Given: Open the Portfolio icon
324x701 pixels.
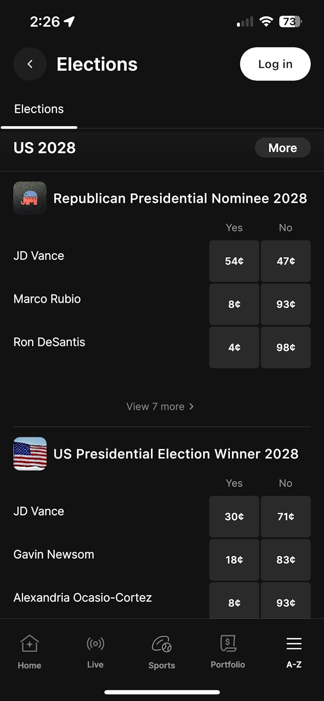Looking at the screenshot, I should [228, 644].
